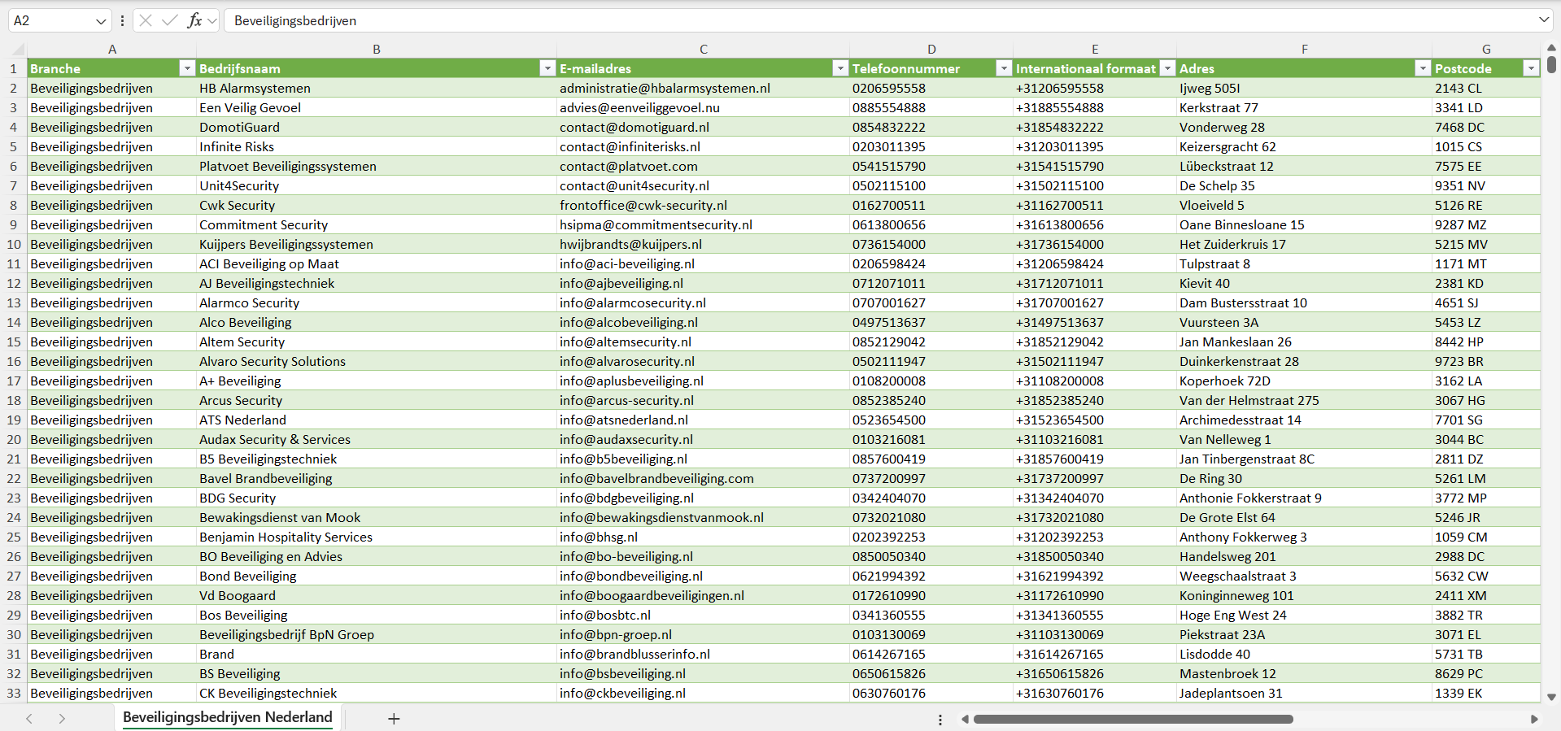Select the cell containing HB Alarmsystemen
The image size is (1561, 731).
pyautogui.click(x=255, y=88)
